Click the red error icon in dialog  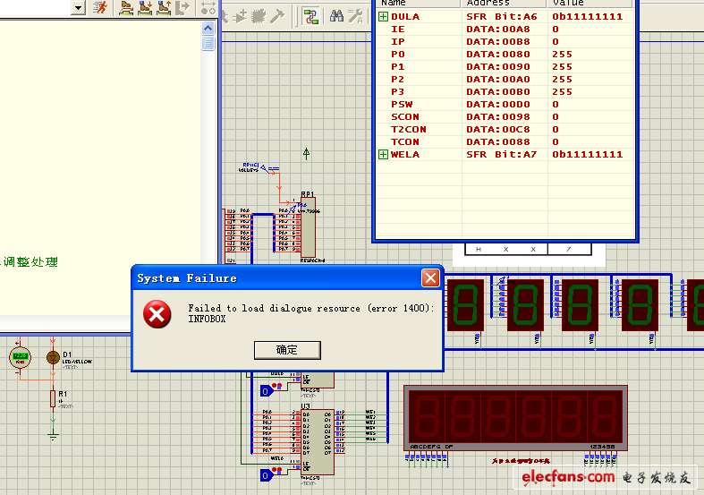[x=157, y=314]
